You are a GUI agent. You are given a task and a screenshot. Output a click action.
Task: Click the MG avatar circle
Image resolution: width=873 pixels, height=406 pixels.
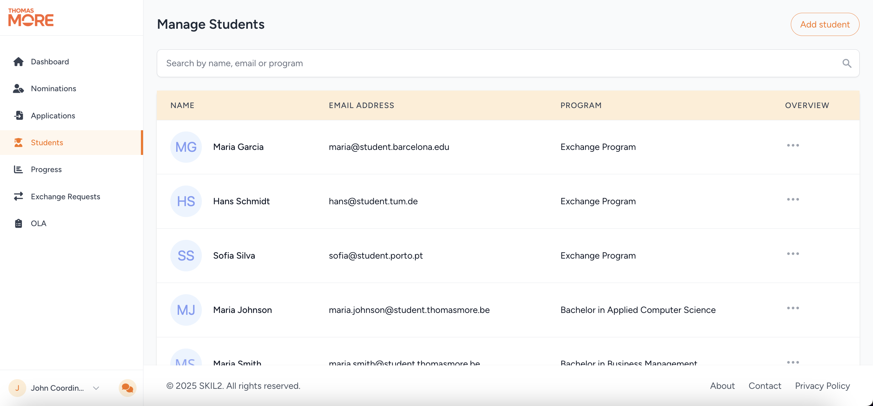click(x=186, y=147)
